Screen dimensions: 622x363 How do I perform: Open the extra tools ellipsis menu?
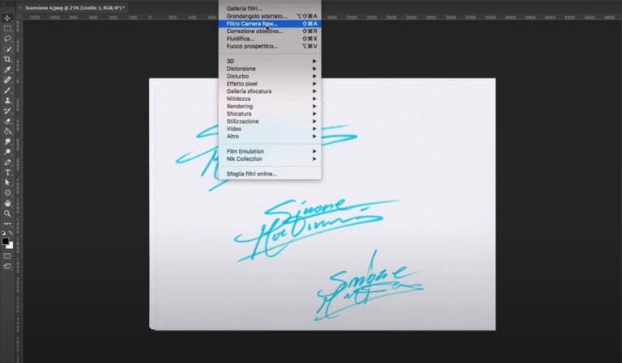tap(7, 224)
